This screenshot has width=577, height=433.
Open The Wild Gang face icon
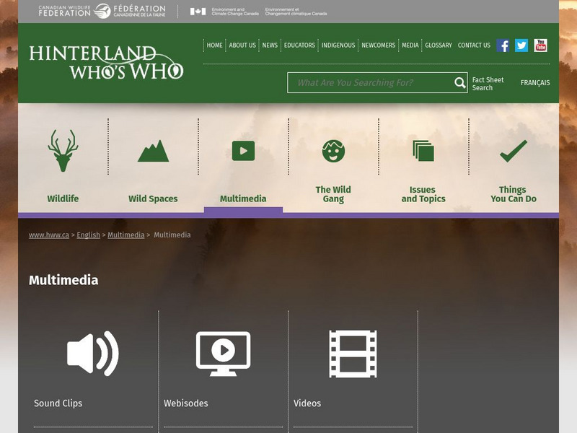[333, 151]
